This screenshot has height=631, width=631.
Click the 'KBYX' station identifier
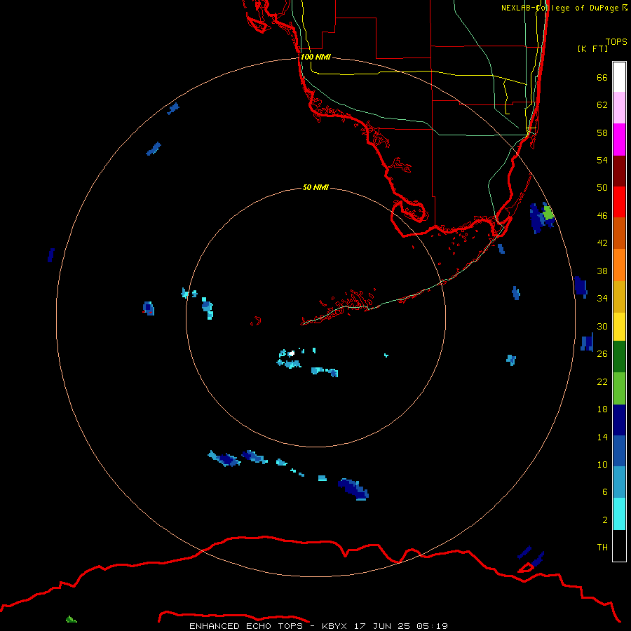334,626
